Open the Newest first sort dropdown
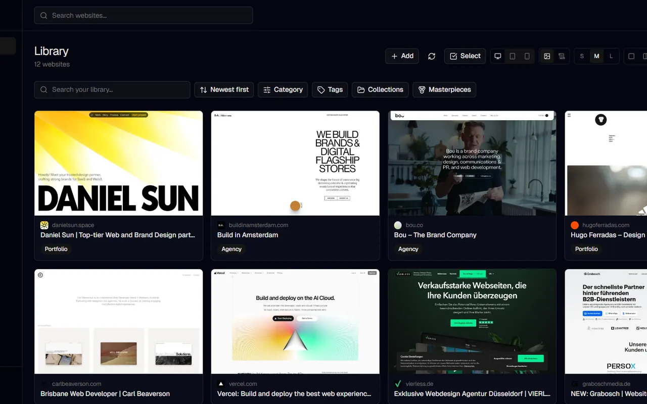This screenshot has width=647, height=404. [224, 90]
